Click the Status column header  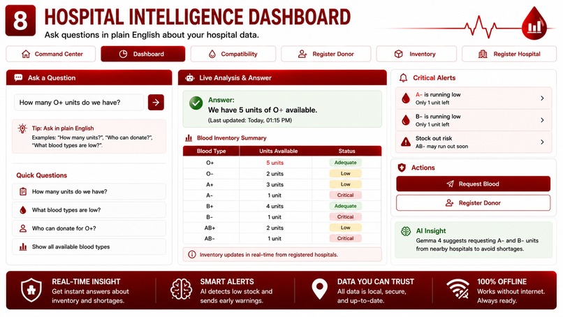point(346,151)
